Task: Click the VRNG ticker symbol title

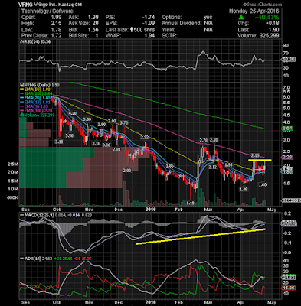Action: click(x=25, y=5)
